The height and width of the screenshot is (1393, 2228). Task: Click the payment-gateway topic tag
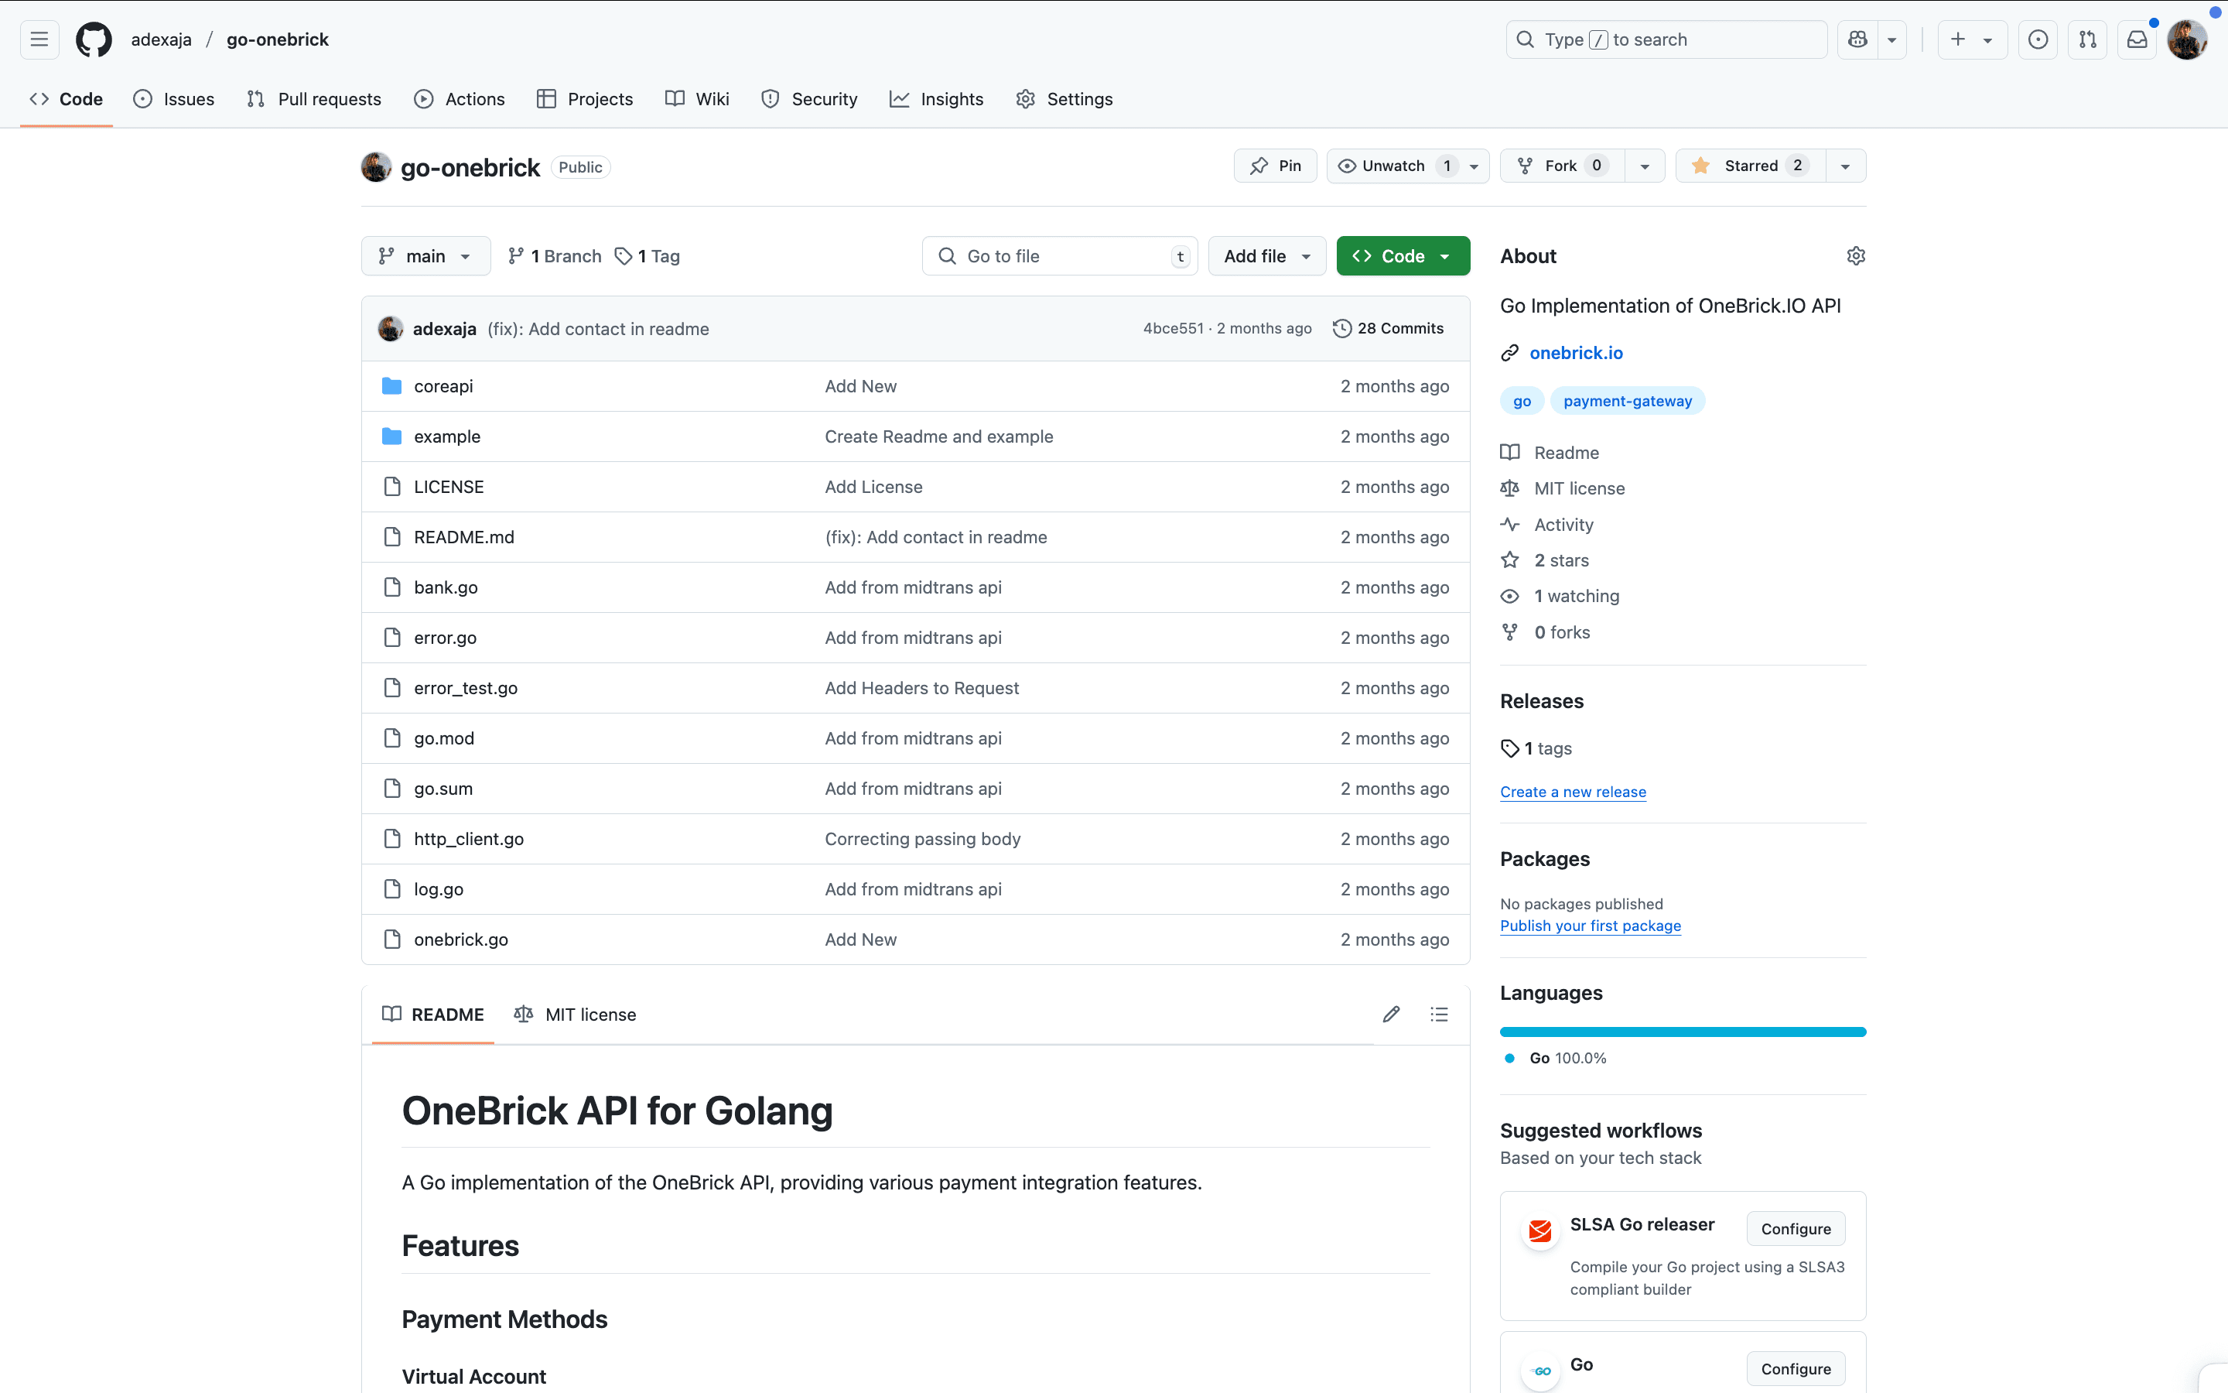(1627, 401)
